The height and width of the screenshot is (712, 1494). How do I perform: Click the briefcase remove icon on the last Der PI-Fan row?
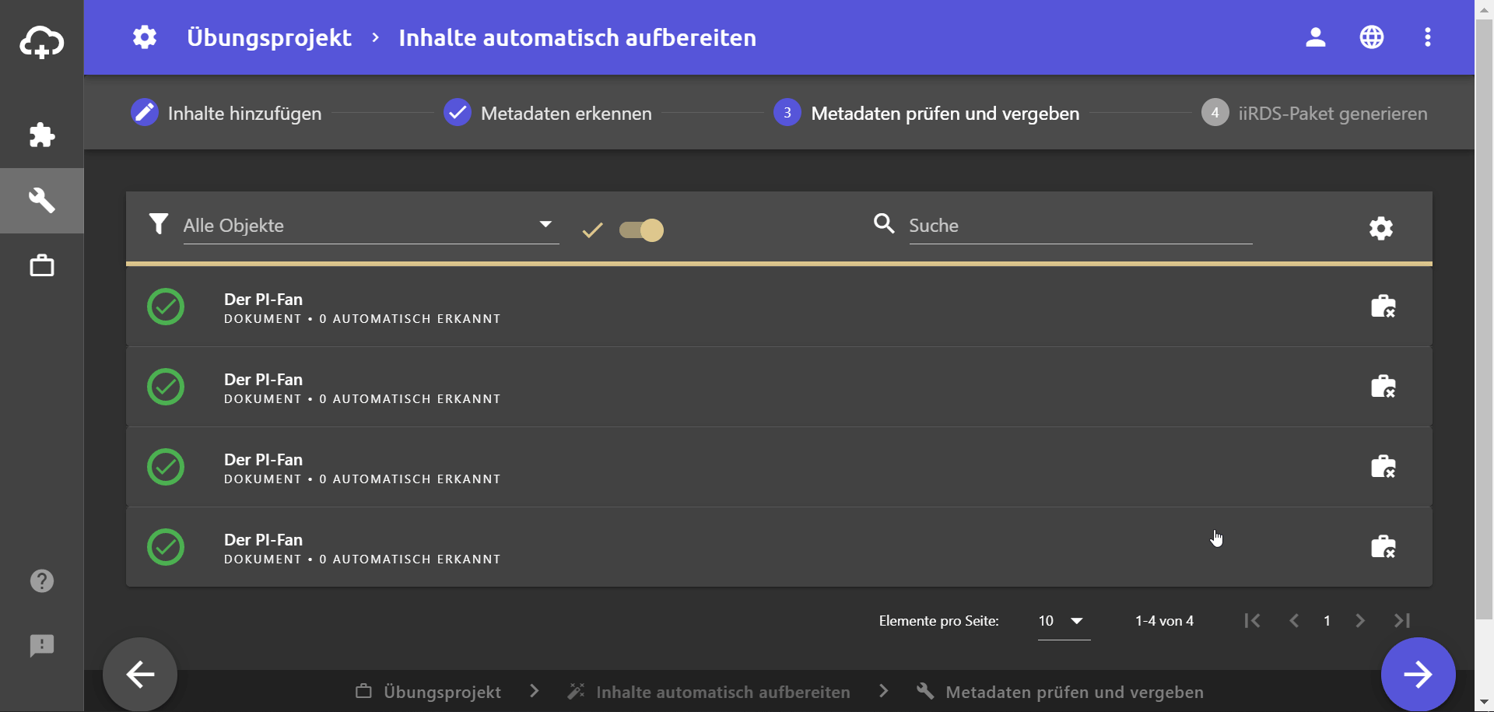tap(1384, 547)
